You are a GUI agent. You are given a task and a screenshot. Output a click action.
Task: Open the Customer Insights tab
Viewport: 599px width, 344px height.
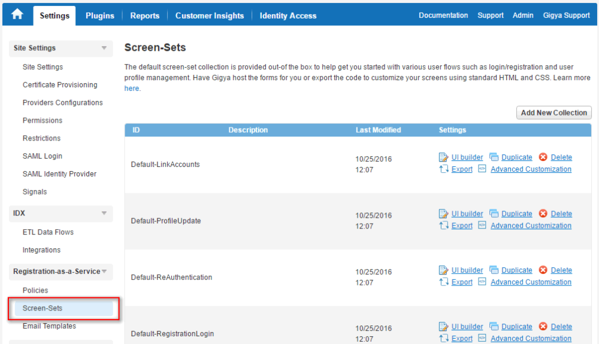[209, 16]
